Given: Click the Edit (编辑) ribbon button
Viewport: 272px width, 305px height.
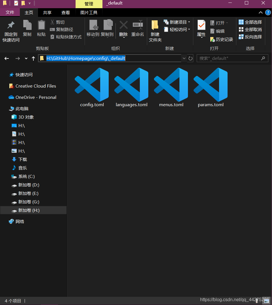Looking at the screenshot, I should 217,31.
